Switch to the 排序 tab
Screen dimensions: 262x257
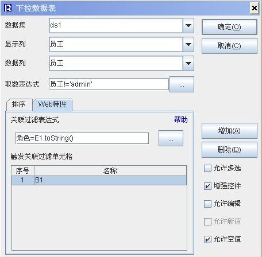point(19,104)
